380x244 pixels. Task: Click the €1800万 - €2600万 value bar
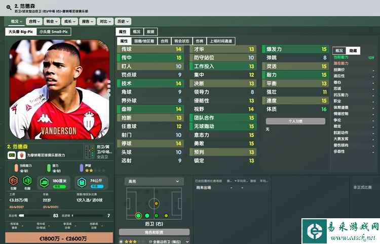pyautogui.click(x=59, y=238)
